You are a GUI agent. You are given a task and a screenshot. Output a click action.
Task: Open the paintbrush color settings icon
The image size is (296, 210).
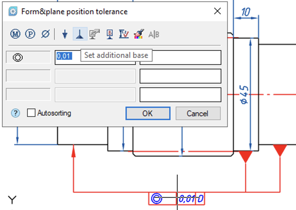point(139,34)
